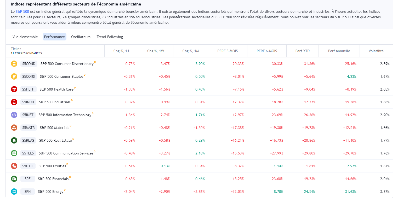Switch to the Oscillateurs tab
The image size is (409, 203).
pyautogui.click(x=81, y=37)
